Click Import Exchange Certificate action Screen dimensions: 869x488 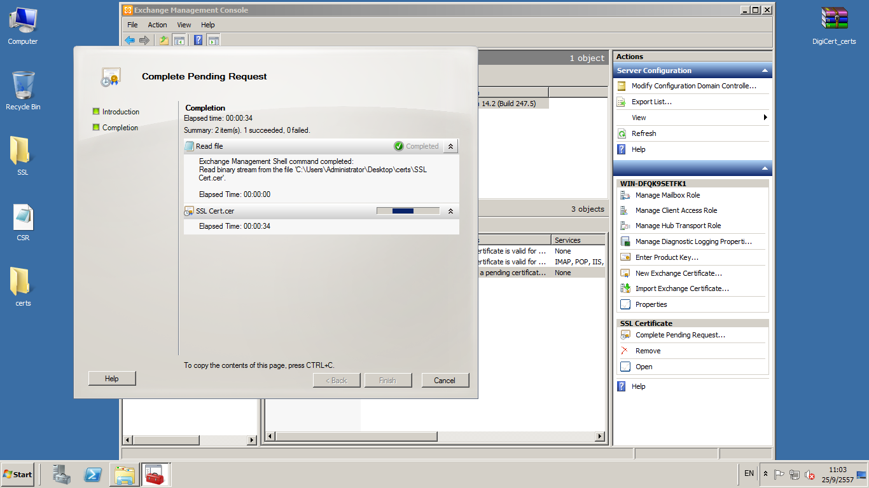[x=682, y=288]
